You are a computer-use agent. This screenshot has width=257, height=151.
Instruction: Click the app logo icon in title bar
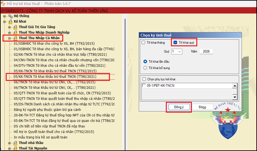tap(3, 3)
